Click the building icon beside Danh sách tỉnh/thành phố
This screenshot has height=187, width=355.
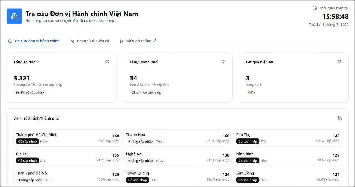[x=339, y=118]
